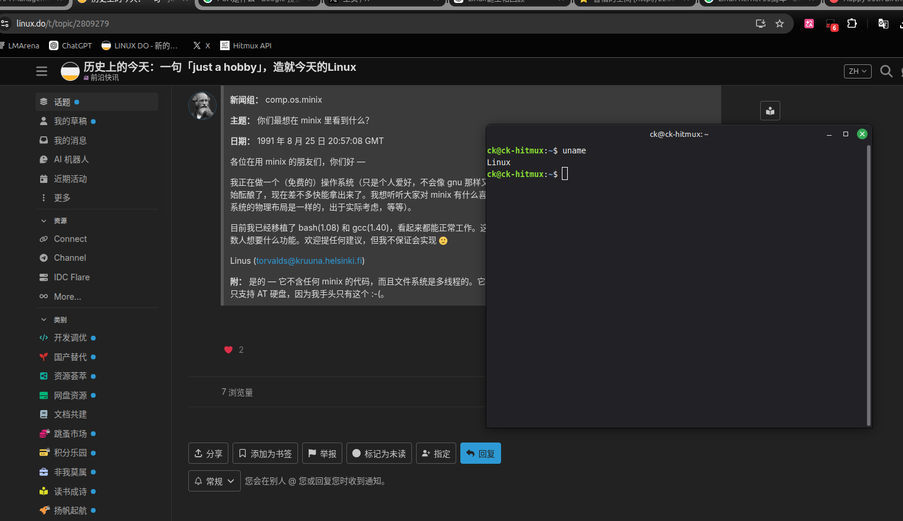The height and width of the screenshot is (521, 903).
Task: Click the topic title in the header
Action: (x=220, y=67)
